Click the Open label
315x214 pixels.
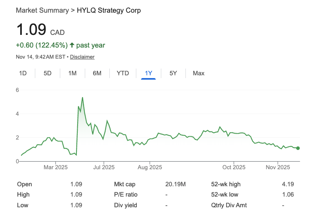(x=25, y=184)
